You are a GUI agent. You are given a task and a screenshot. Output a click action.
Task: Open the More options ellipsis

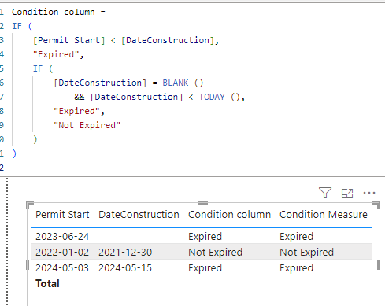(369, 193)
